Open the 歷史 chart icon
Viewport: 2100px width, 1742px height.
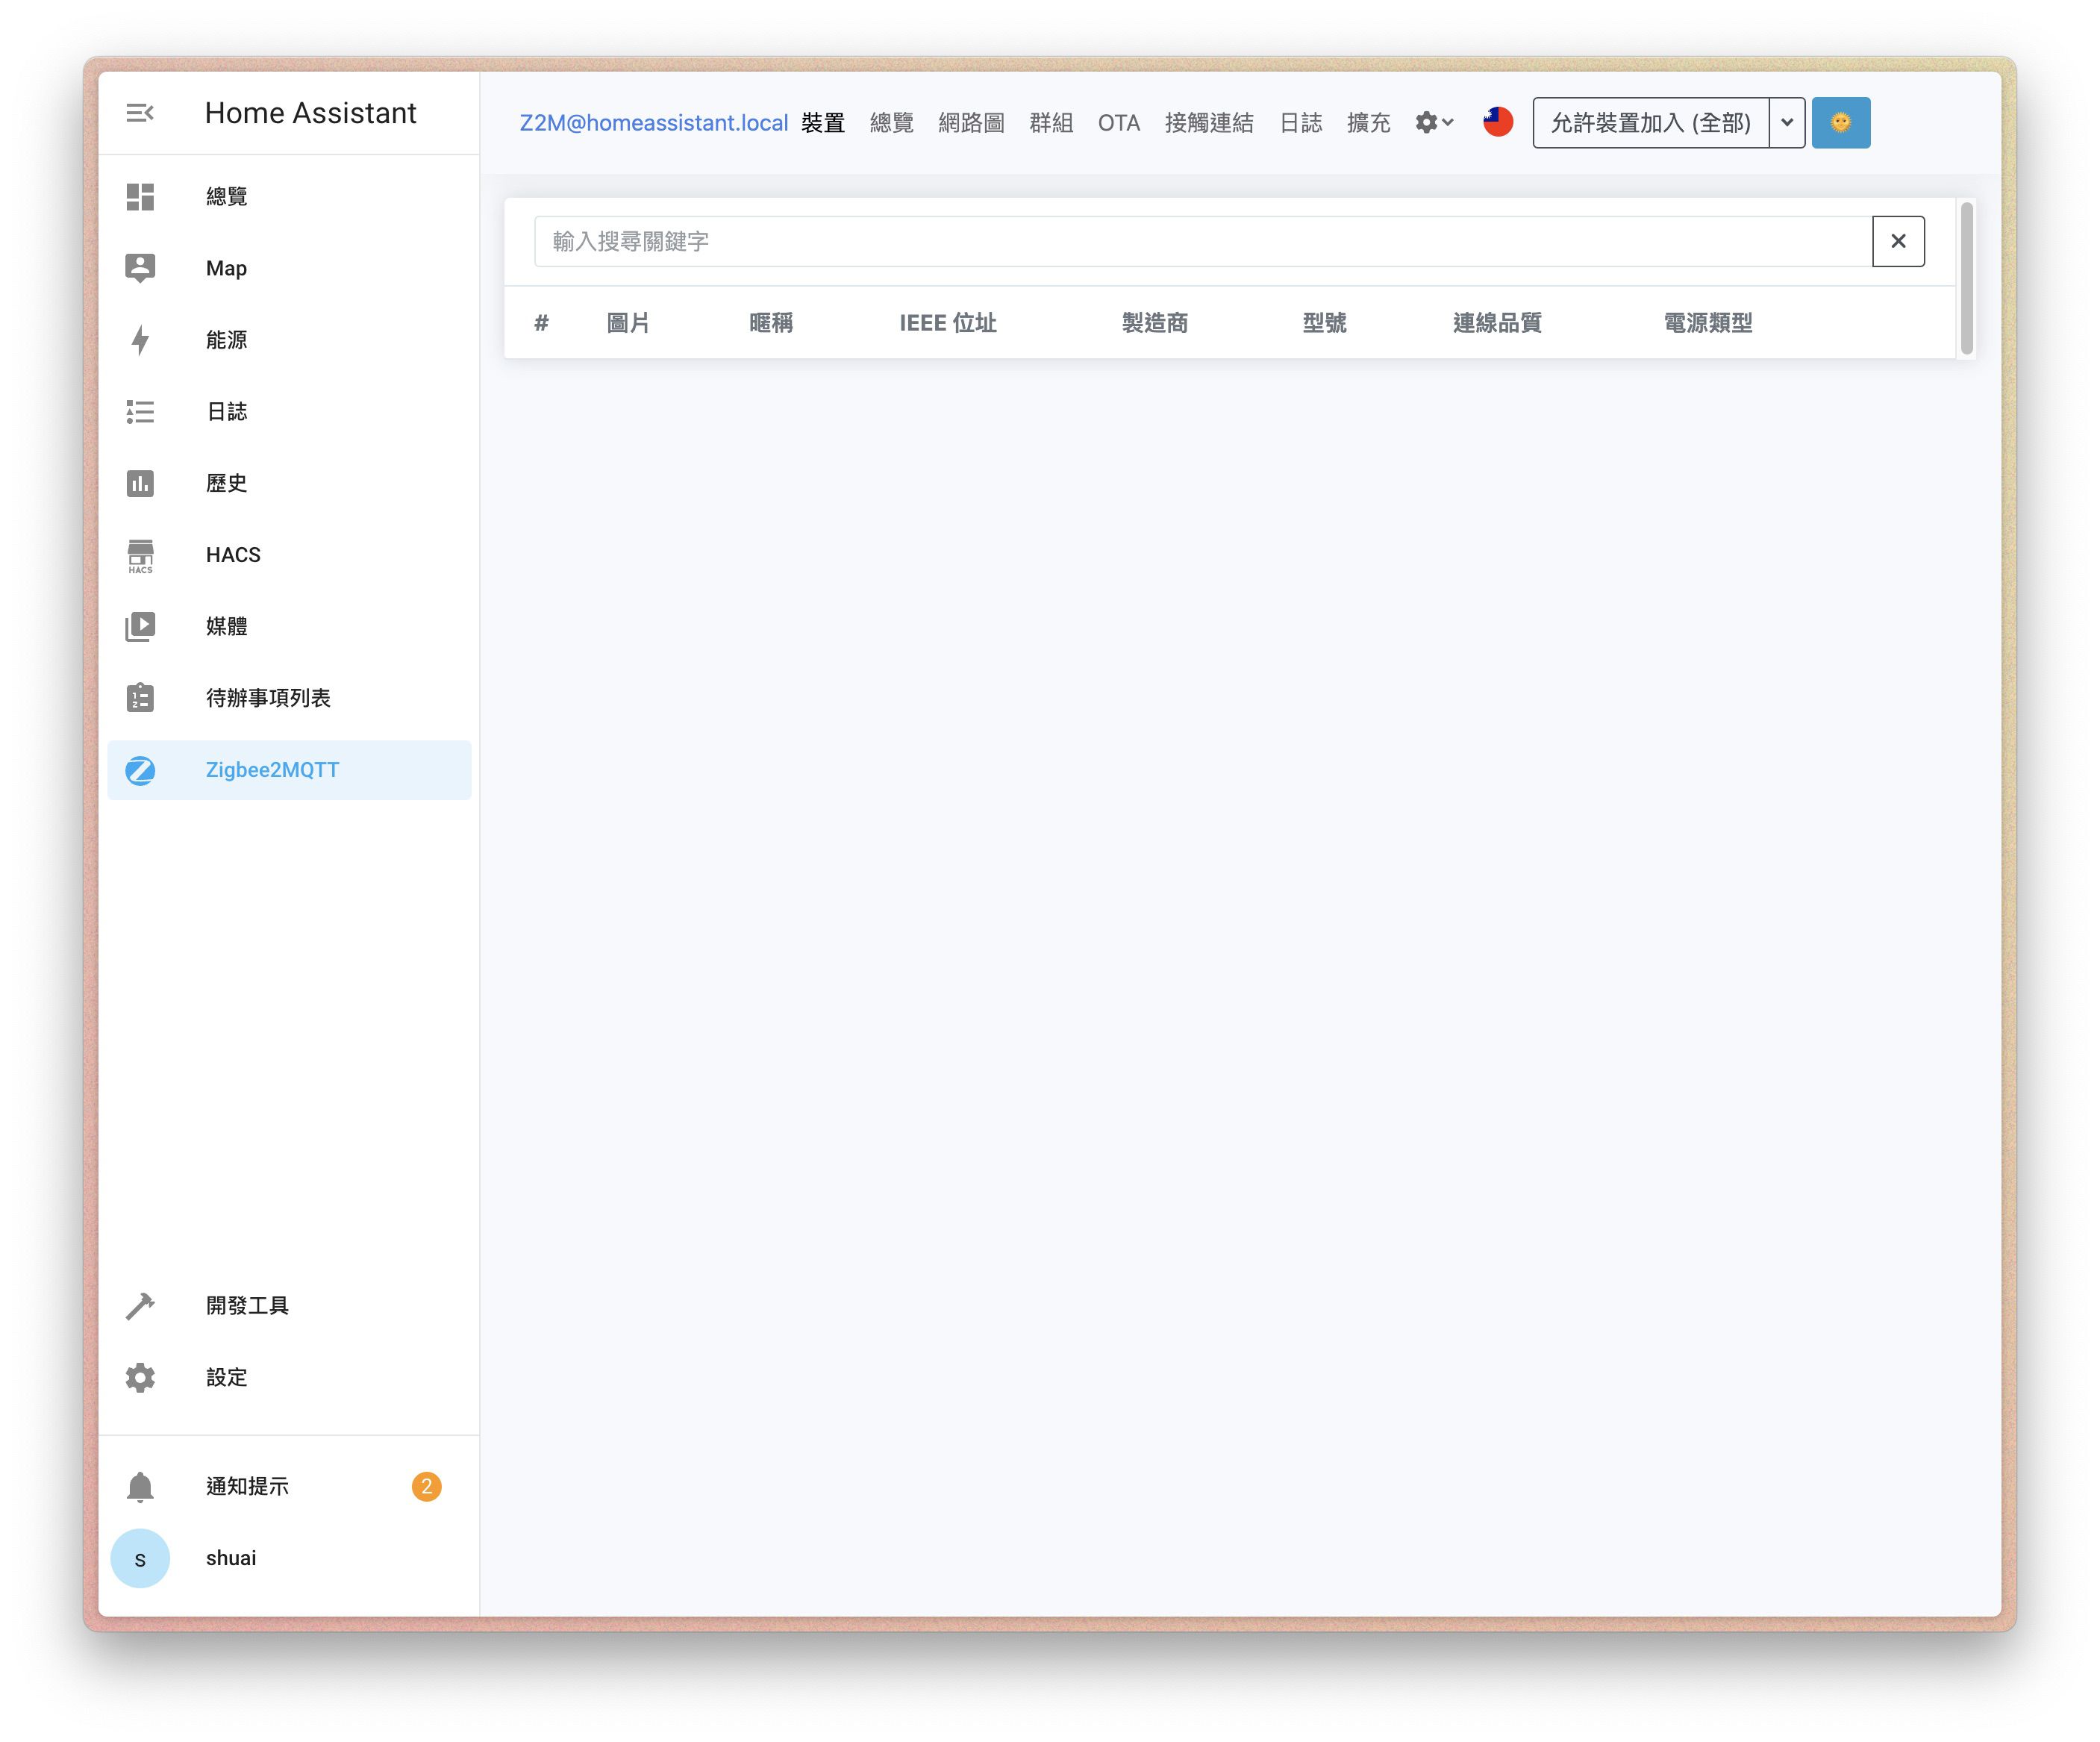point(140,484)
